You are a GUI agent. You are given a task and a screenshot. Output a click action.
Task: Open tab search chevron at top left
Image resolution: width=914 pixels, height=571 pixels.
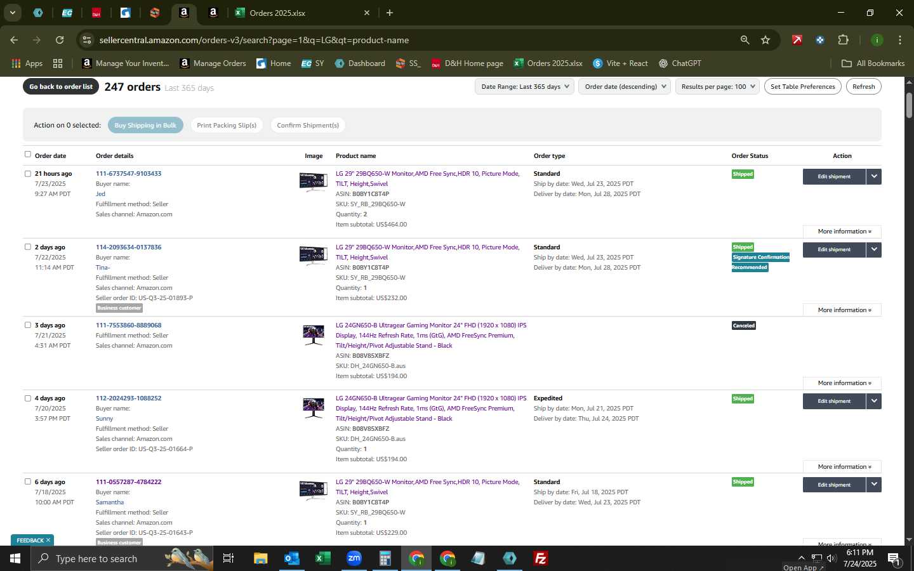pos(12,13)
